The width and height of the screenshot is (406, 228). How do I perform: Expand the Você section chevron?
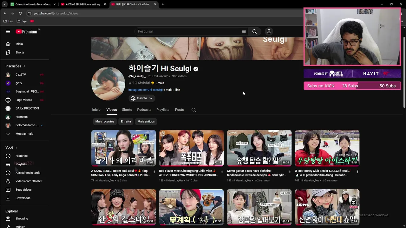point(16,148)
